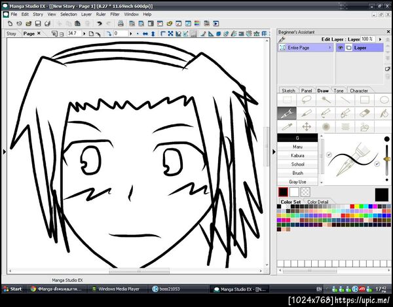The height and width of the screenshot is (307, 393).
Task: Open the Start menu
Action: pyautogui.click(x=13, y=289)
